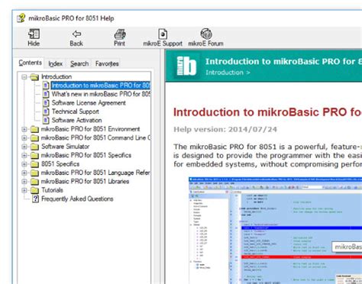
Task: Click folder icon of mikroBasic PRO Environment
Action: point(34,129)
